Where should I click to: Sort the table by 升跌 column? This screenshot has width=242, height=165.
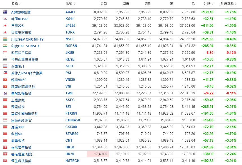click(208, 4)
